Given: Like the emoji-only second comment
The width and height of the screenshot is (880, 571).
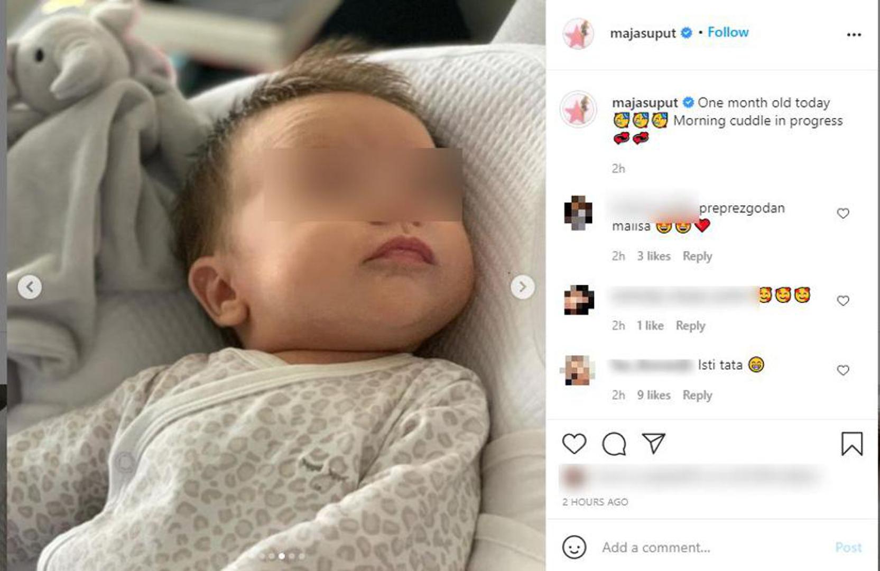Looking at the screenshot, I should tap(842, 300).
